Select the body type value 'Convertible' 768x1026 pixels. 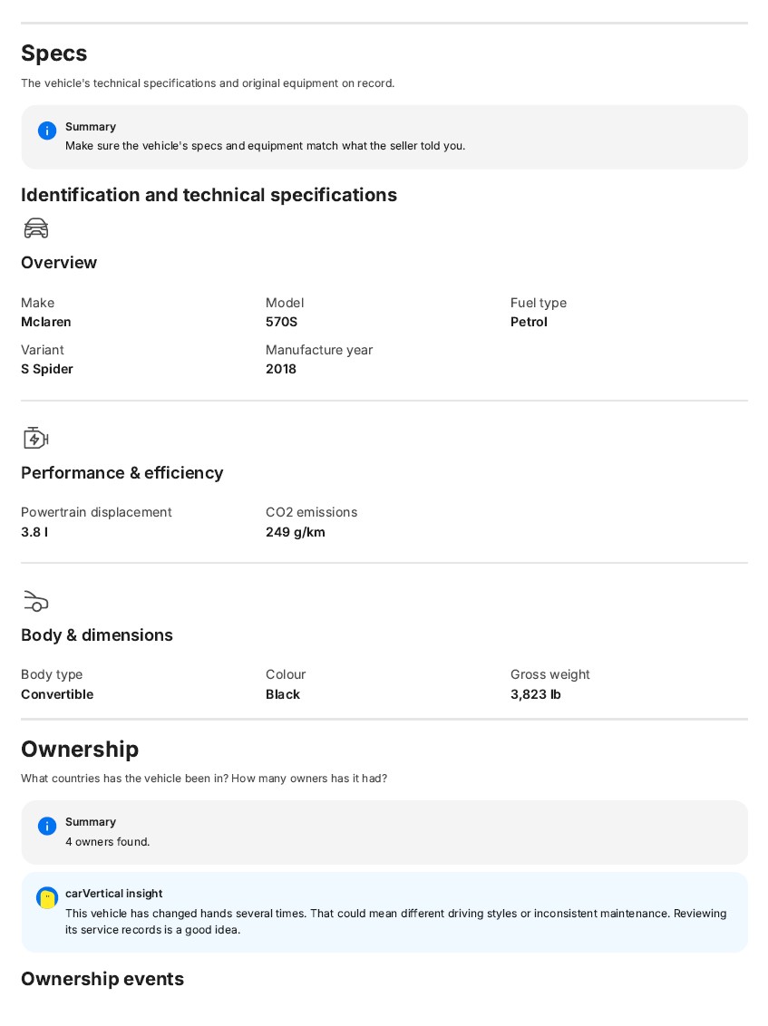click(57, 694)
